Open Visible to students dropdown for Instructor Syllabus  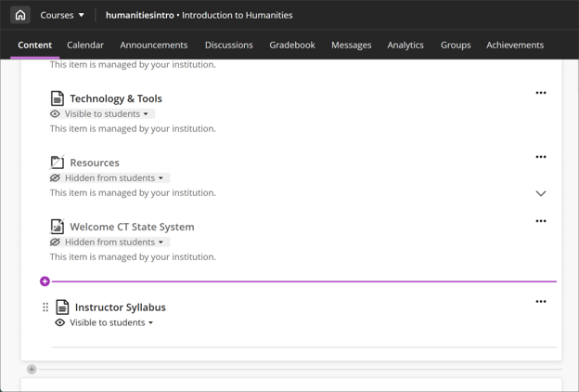coord(111,323)
